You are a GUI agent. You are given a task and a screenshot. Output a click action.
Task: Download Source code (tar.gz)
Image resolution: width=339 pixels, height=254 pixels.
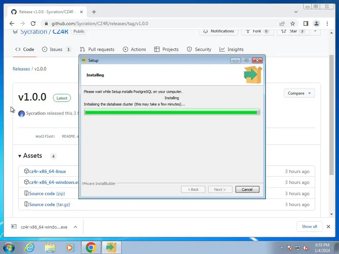pyautogui.click(x=50, y=204)
